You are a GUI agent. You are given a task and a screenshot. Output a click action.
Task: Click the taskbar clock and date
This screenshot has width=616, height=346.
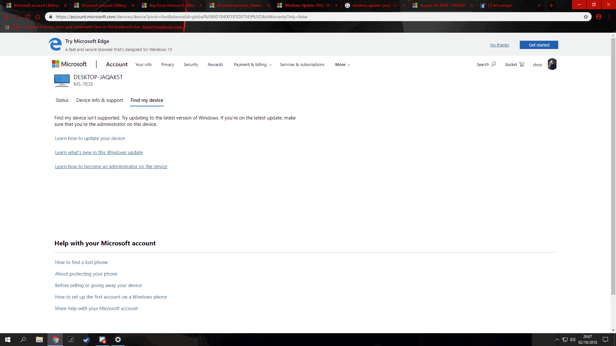coord(587,340)
